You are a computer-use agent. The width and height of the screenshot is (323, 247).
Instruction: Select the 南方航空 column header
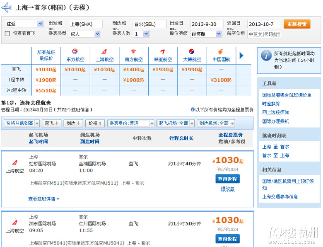pos(134,56)
